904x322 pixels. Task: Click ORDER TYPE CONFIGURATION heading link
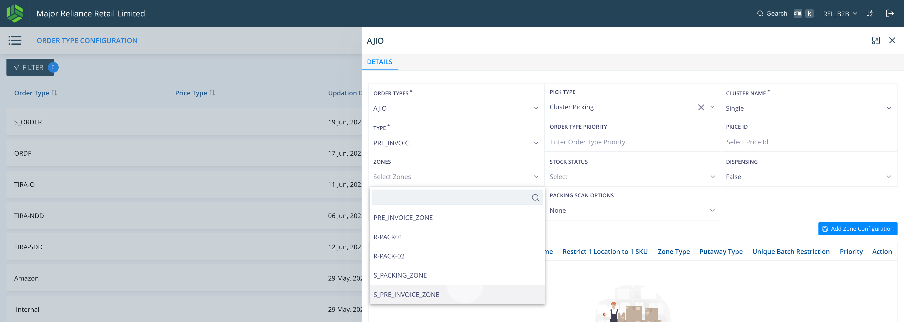tap(87, 40)
